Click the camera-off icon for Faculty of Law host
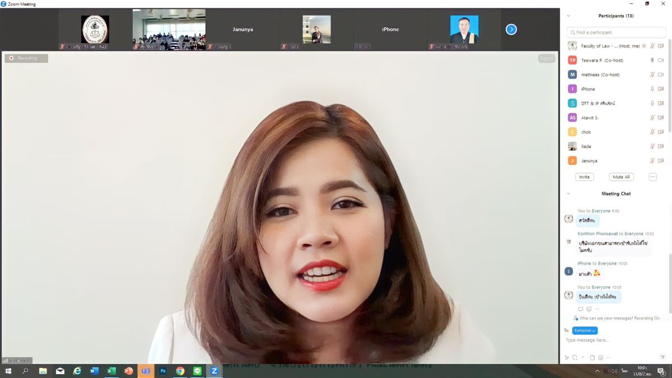672x378 pixels. tap(661, 46)
